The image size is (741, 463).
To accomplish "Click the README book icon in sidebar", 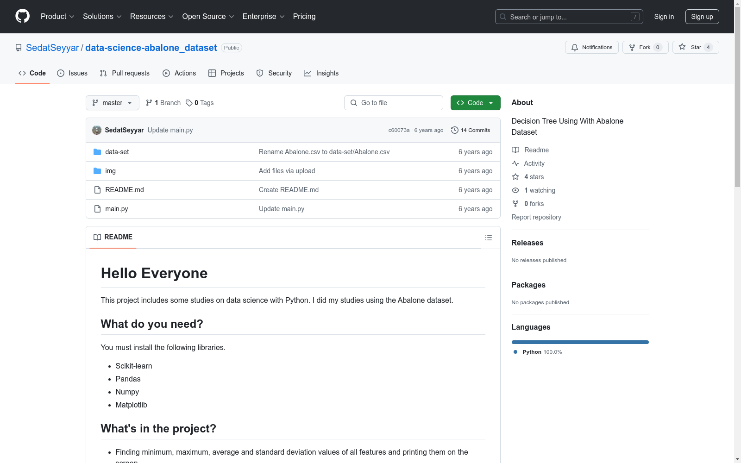I will (515, 150).
